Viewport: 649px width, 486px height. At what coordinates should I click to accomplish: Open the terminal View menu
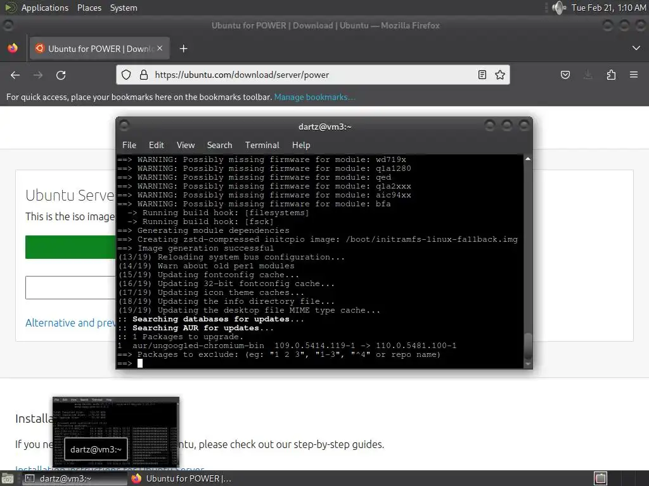click(x=186, y=145)
